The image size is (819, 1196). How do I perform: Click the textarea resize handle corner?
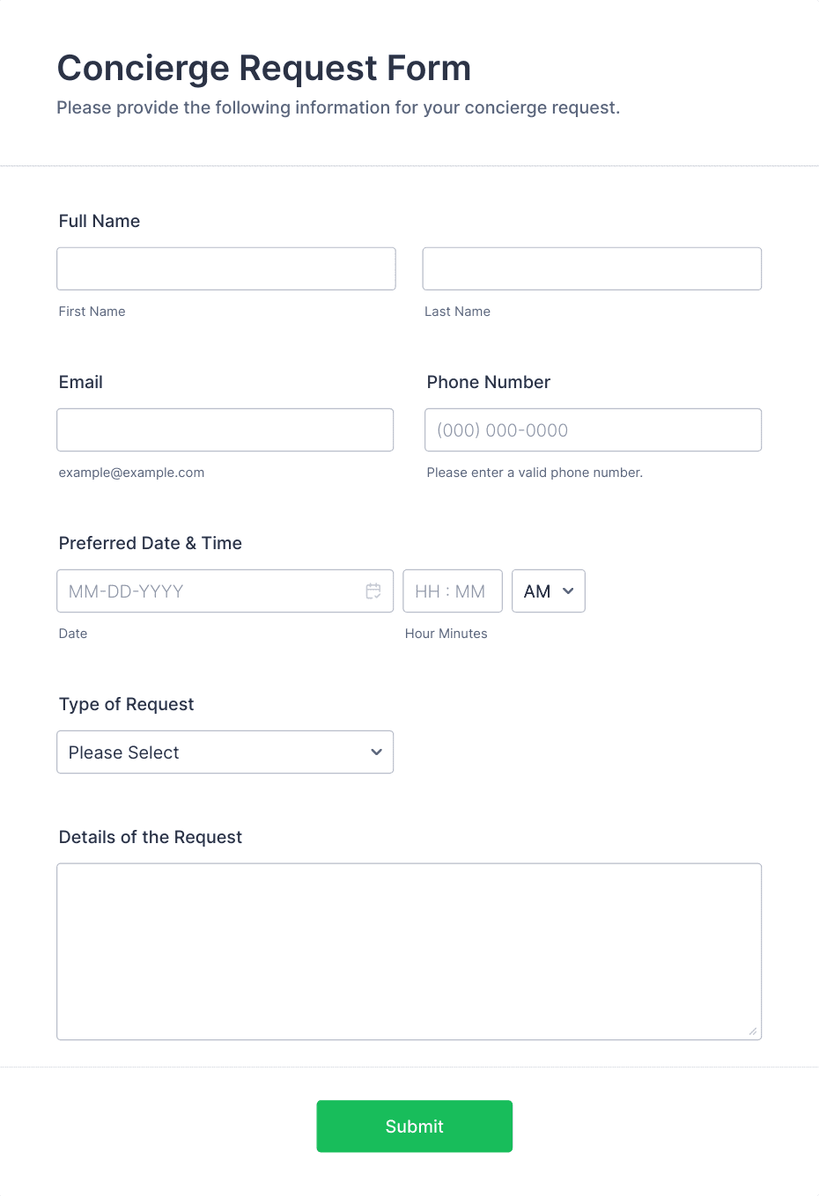point(753,1031)
